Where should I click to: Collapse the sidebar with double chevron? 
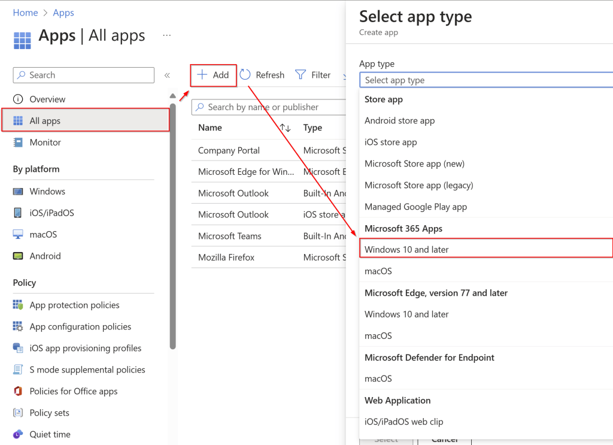click(x=167, y=75)
